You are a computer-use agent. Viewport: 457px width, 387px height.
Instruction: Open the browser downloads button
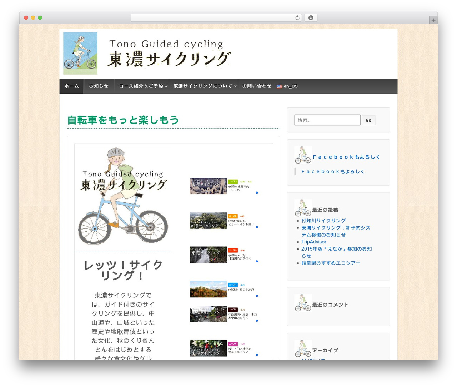(311, 17)
